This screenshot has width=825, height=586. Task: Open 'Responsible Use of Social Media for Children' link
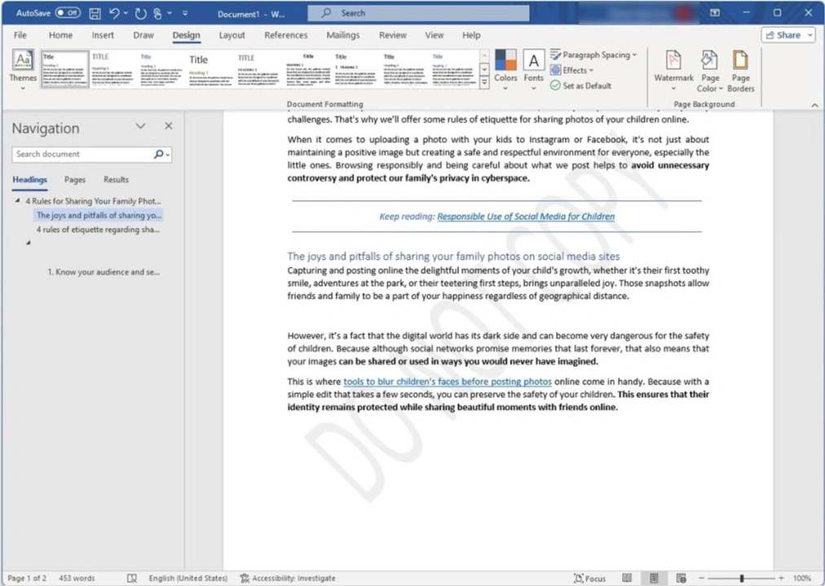pyautogui.click(x=526, y=216)
